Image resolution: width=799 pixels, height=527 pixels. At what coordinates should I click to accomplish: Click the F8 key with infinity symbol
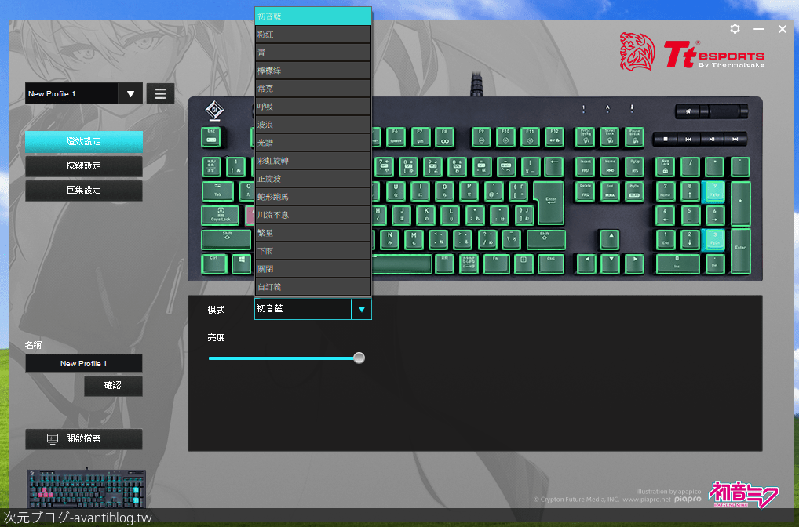click(x=444, y=137)
